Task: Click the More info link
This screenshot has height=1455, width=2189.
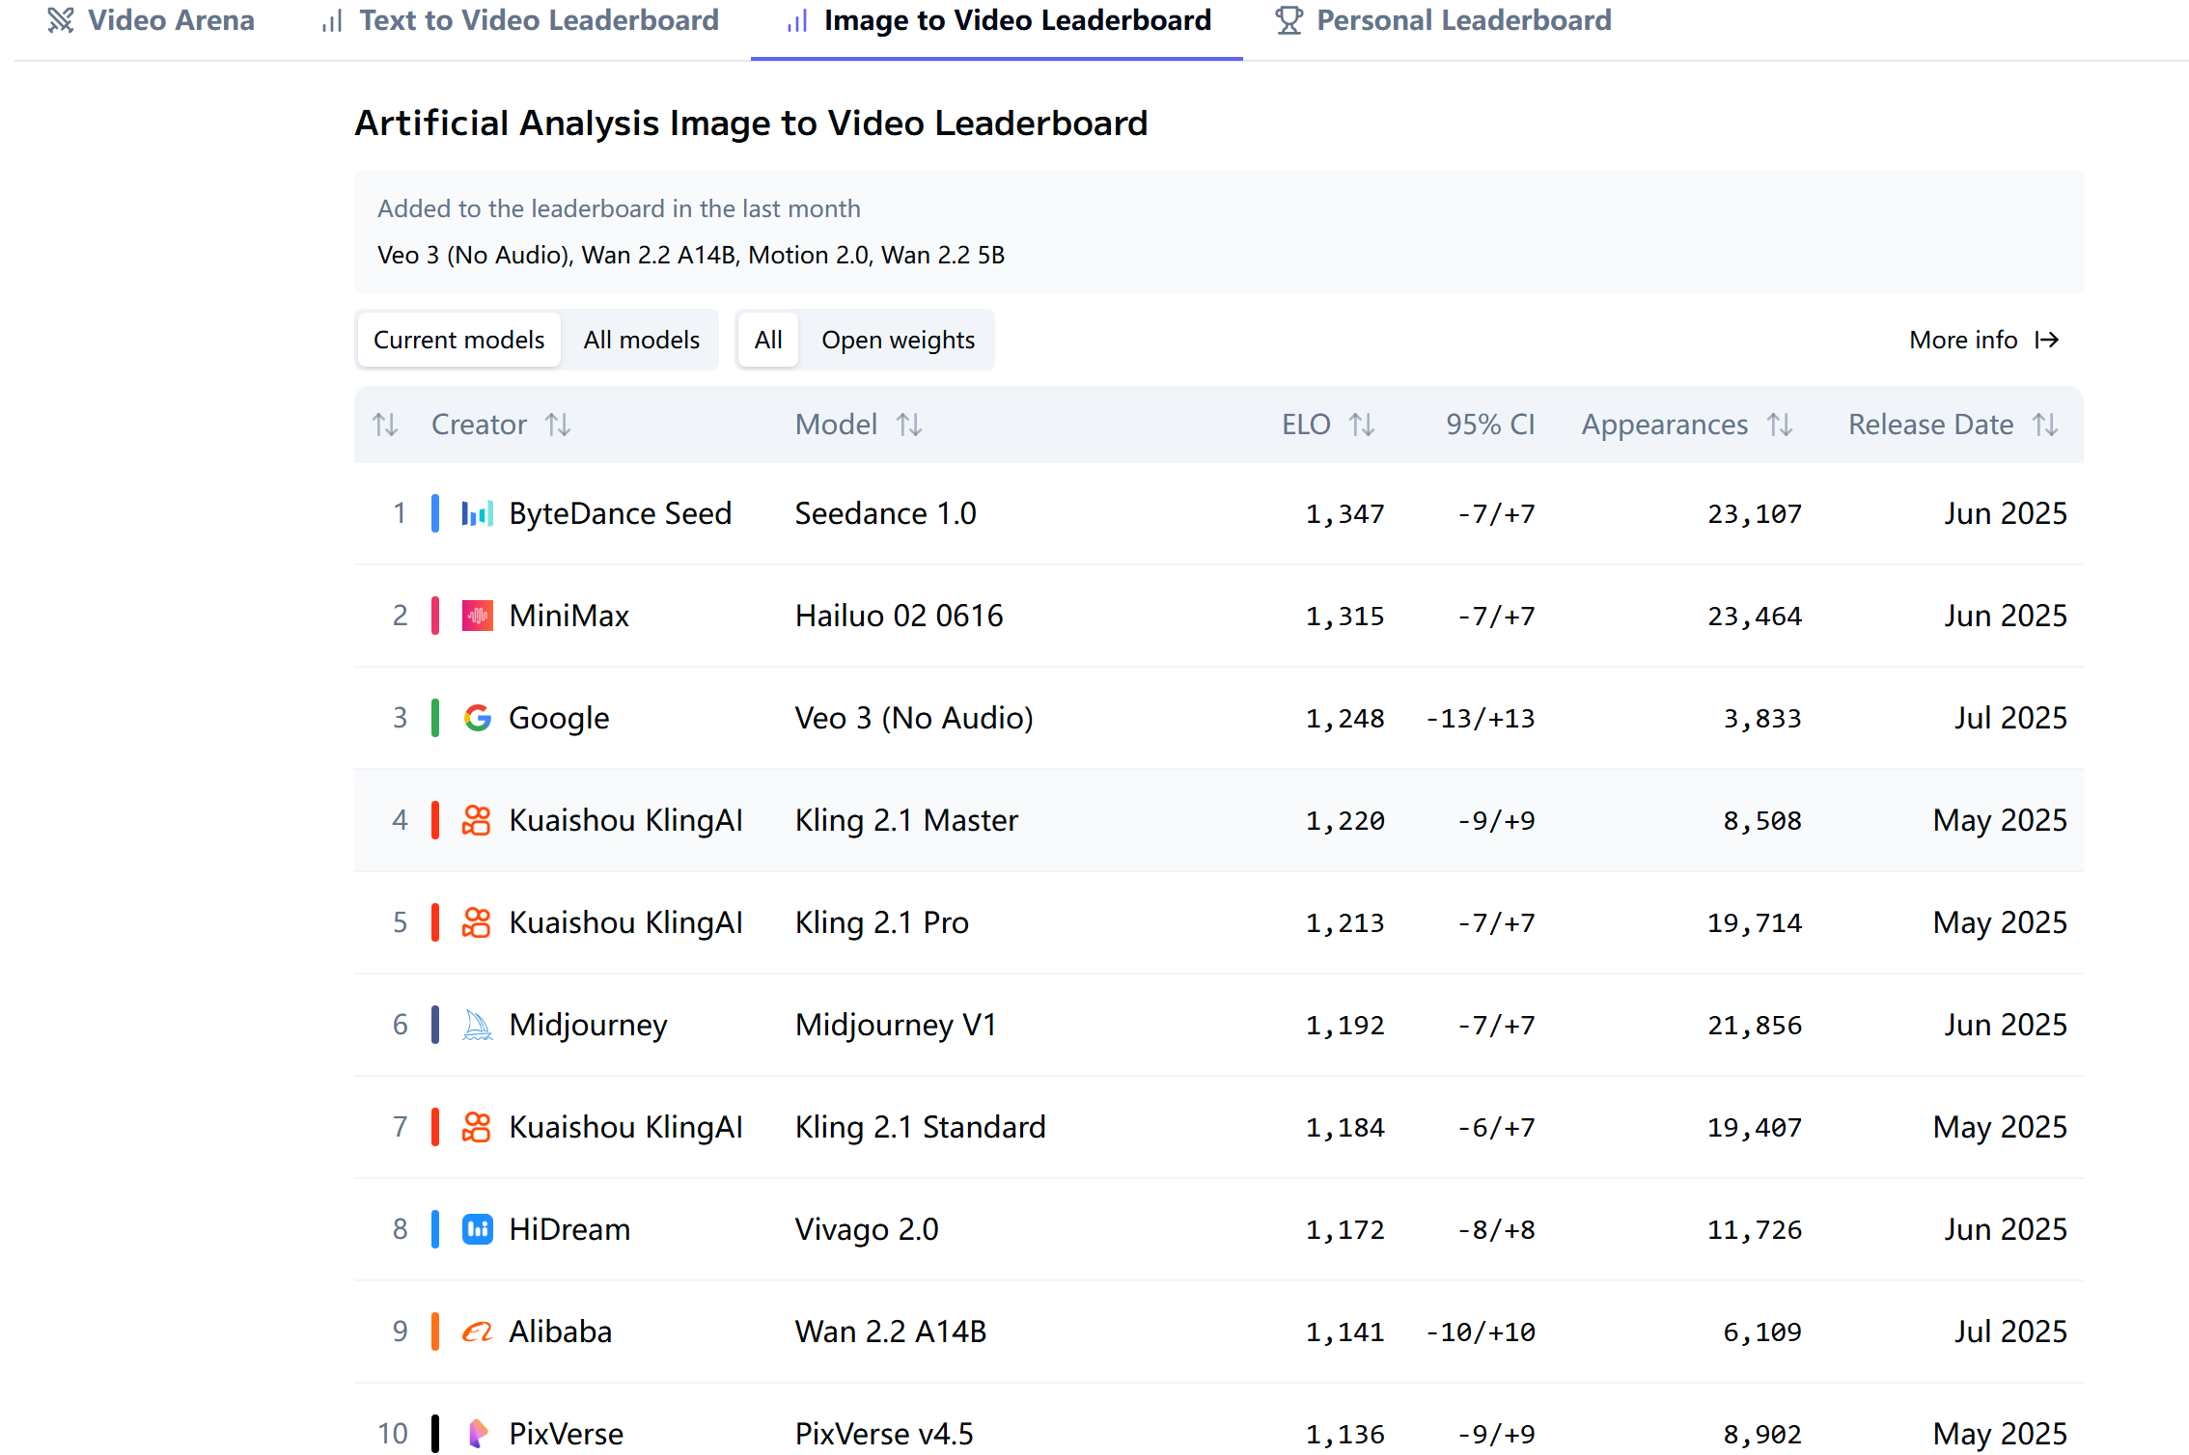Action: click(x=1983, y=340)
